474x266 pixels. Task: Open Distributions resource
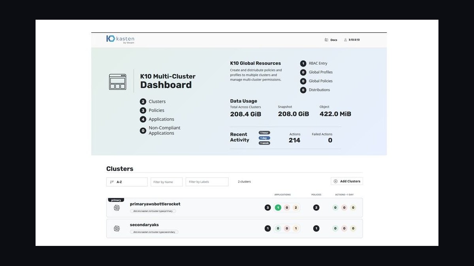(319, 90)
